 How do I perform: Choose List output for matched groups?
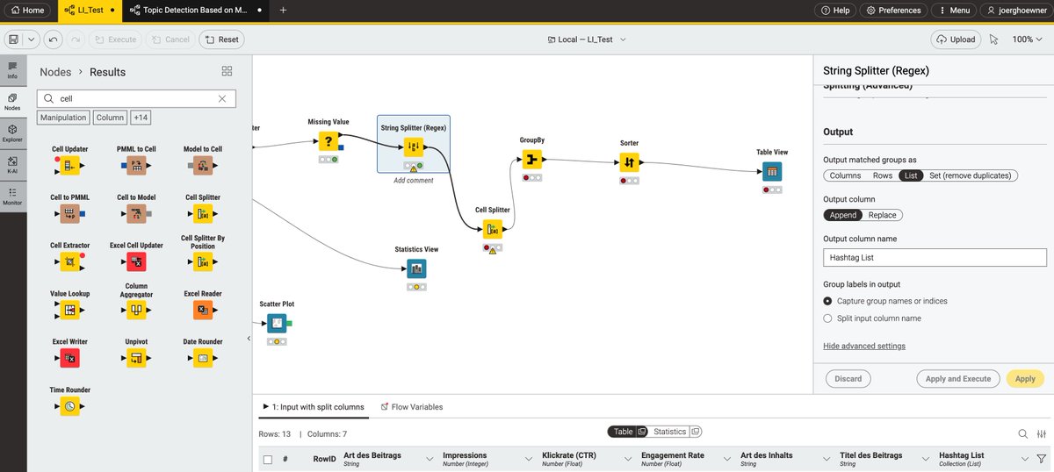point(911,175)
